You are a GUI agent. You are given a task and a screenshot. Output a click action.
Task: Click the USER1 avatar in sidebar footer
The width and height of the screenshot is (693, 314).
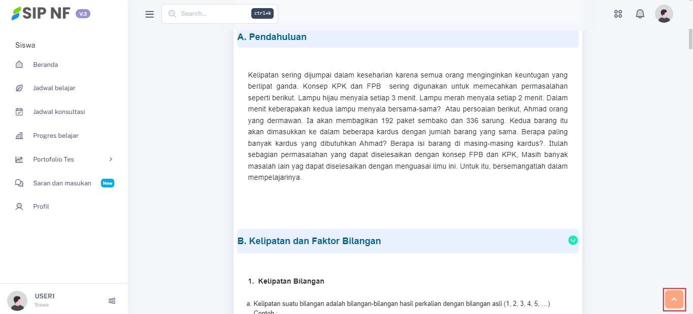(x=17, y=301)
